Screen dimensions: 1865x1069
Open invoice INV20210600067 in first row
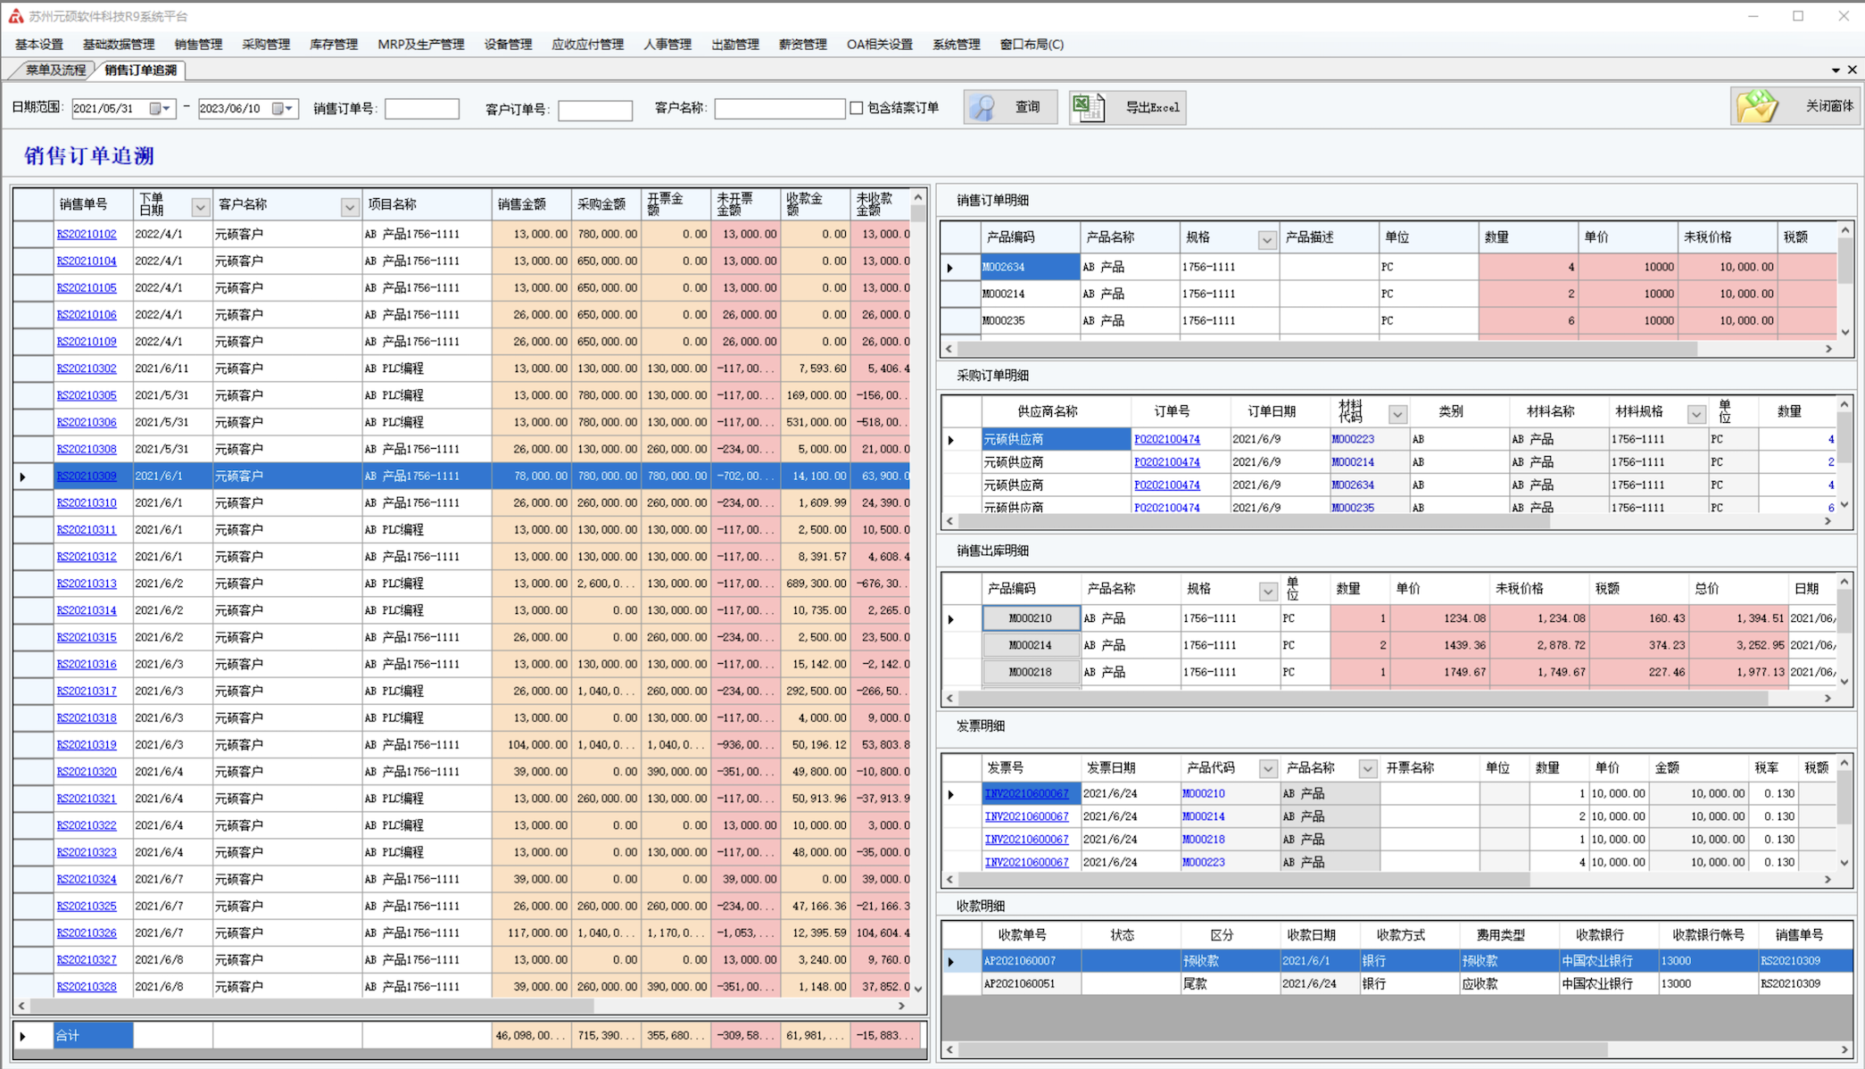click(1026, 793)
